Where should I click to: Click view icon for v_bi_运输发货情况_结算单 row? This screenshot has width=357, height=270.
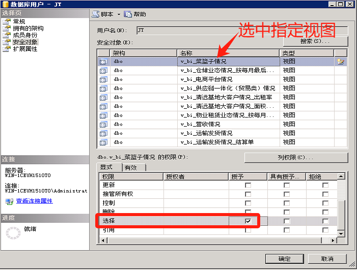click(x=103, y=142)
